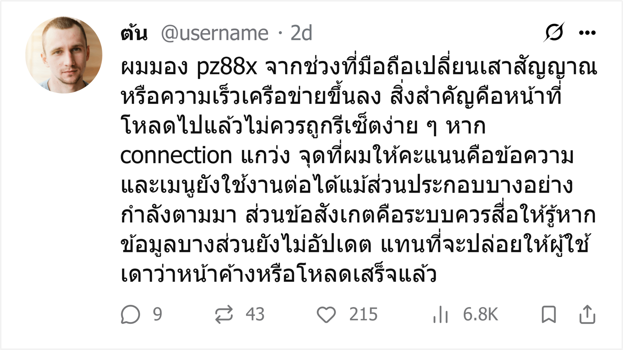Screen dimensions: 623x350
Task: Click the 6.8K views count
Action: click(x=480, y=314)
